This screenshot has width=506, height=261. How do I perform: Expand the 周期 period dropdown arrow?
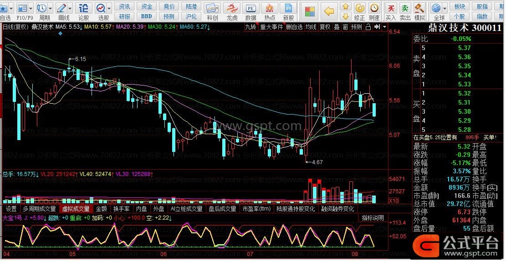pos(51,8)
